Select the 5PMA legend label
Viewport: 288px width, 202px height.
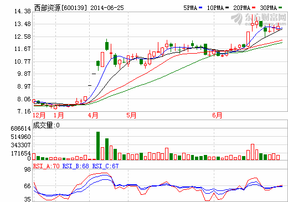pos(191,8)
